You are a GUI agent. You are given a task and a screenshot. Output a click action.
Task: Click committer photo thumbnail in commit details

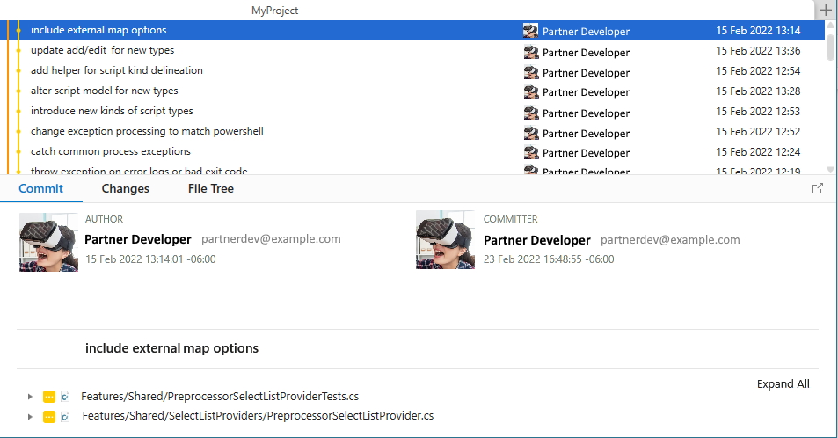(x=445, y=239)
